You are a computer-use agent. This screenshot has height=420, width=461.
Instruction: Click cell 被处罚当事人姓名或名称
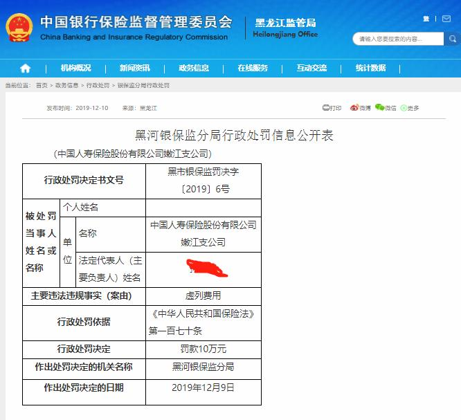[41, 243]
